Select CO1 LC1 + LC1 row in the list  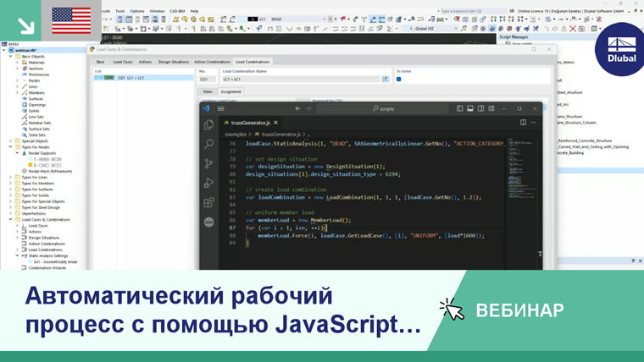[x=144, y=78]
